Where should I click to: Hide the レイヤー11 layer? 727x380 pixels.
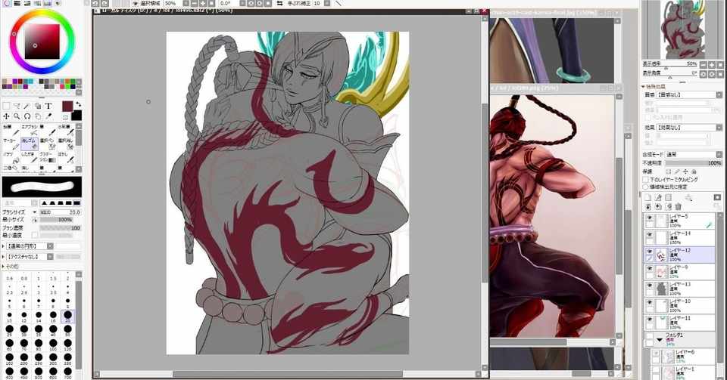pos(650,320)
